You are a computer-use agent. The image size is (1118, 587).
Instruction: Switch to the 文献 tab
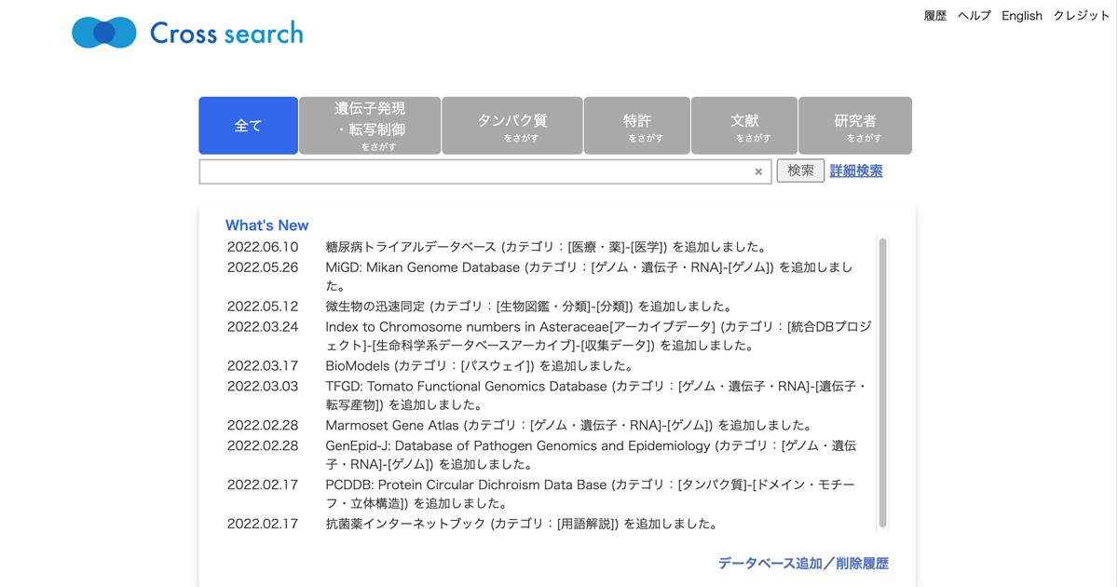(x=744, y=126)
